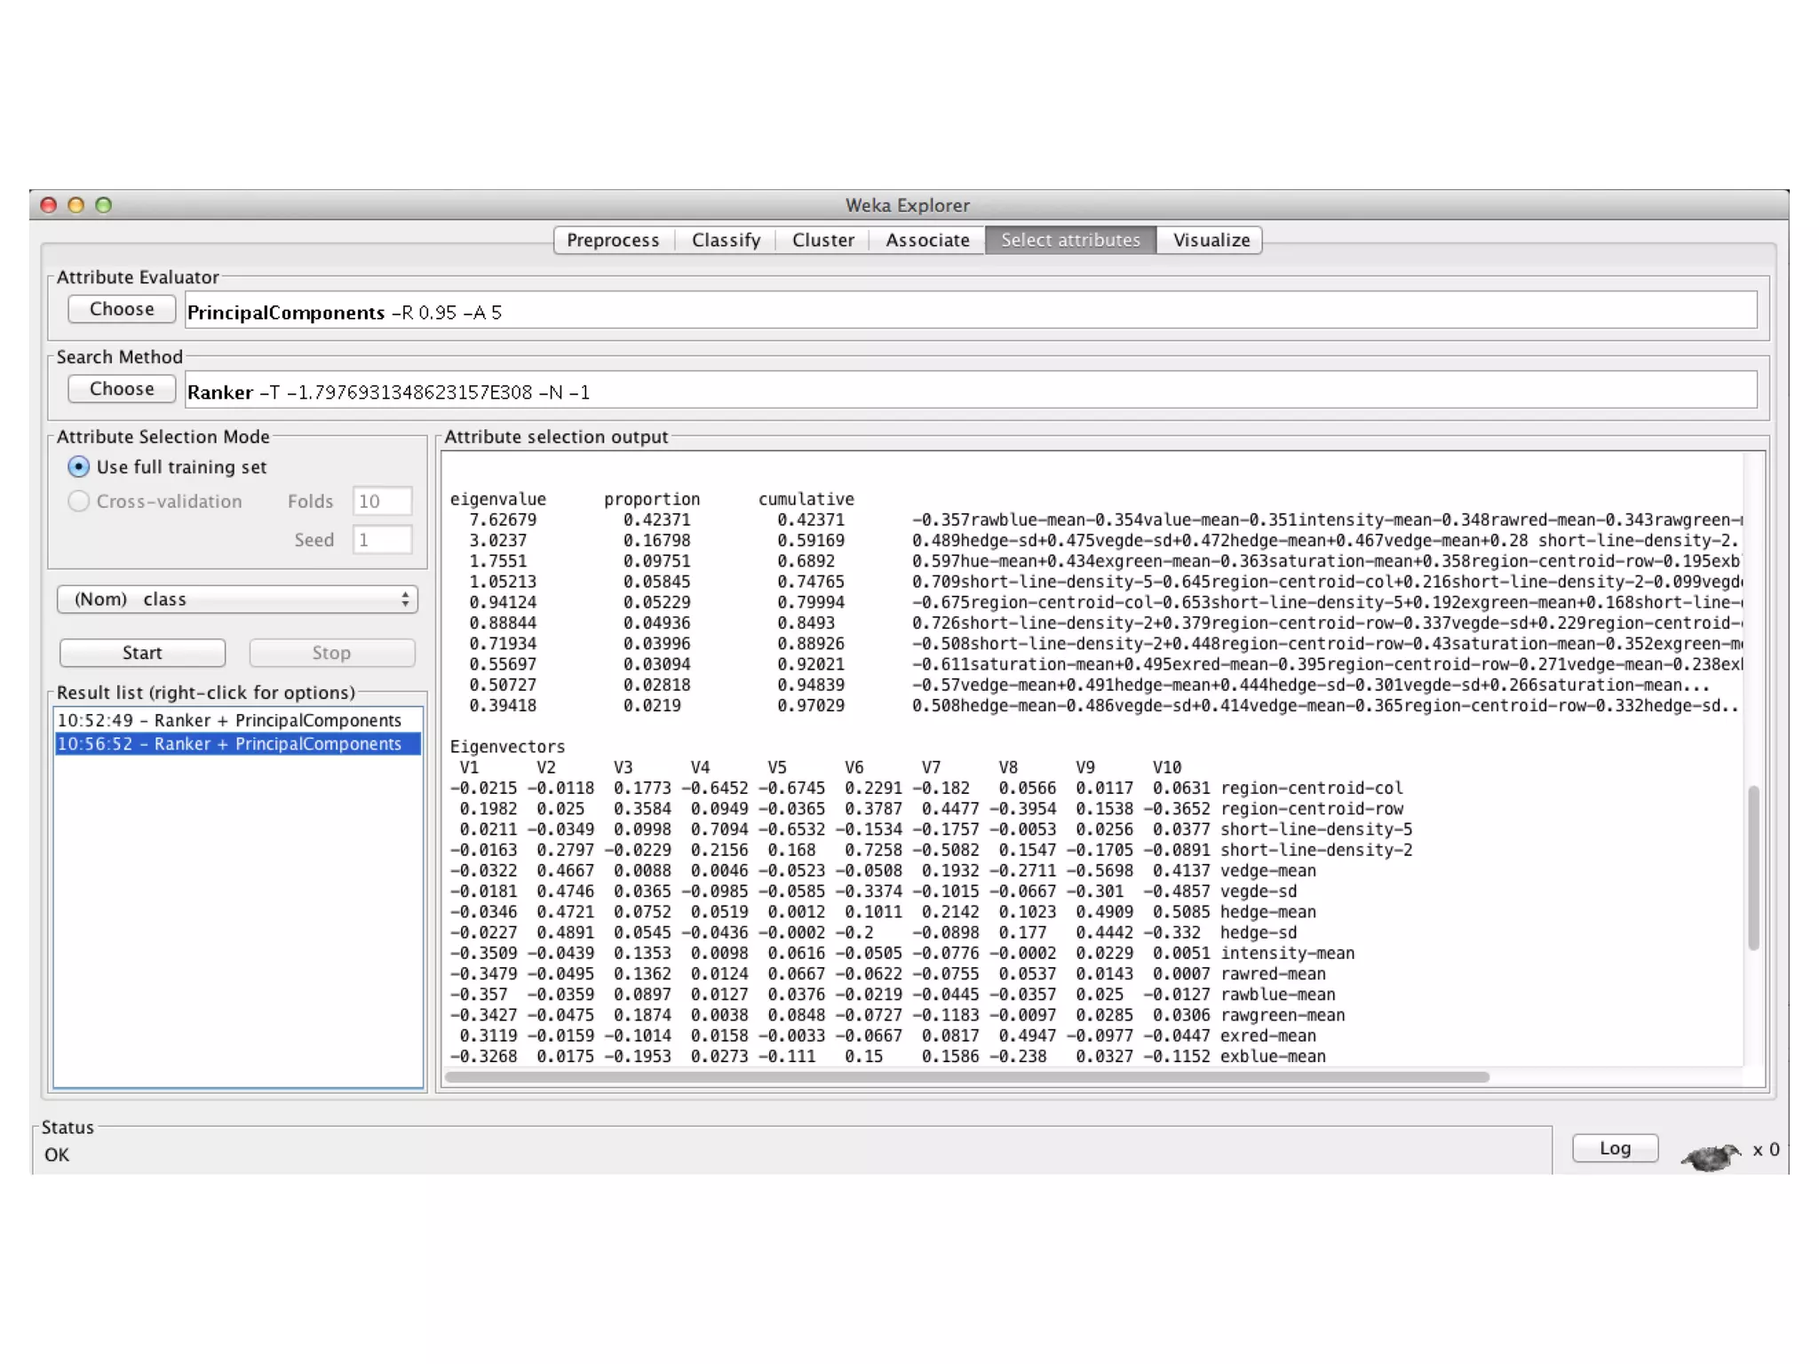Click the red close window button
The height and width of the screenshot is (1364, 1819).
[50, 205]
